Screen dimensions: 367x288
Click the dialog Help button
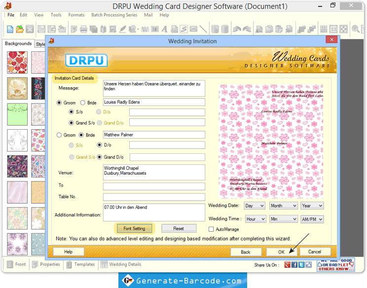click(69, 252)
